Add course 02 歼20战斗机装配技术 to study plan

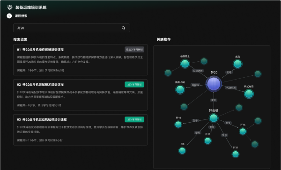click(134, 85)
